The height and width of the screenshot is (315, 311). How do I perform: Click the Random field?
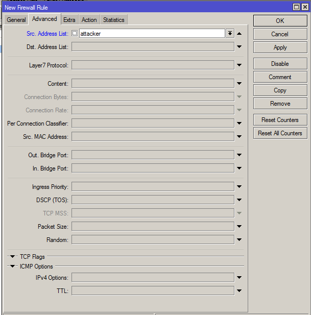(153, 239)
